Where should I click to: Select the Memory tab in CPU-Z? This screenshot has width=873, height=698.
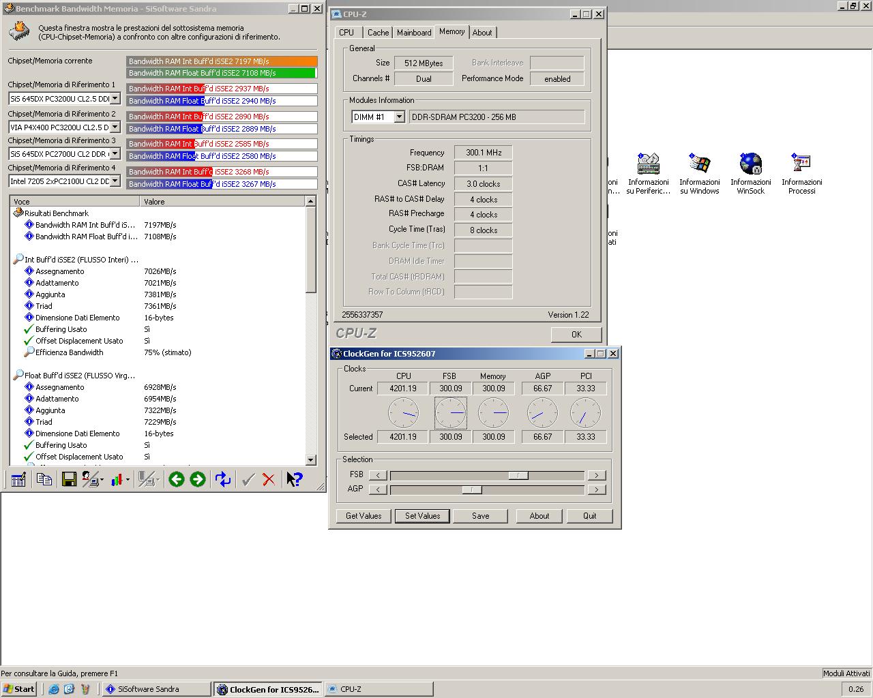click(452, 31)
